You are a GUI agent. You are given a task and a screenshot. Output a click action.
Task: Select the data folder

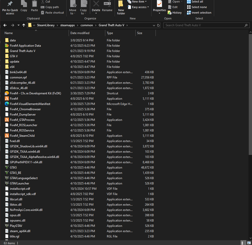[x=13, y=40]
